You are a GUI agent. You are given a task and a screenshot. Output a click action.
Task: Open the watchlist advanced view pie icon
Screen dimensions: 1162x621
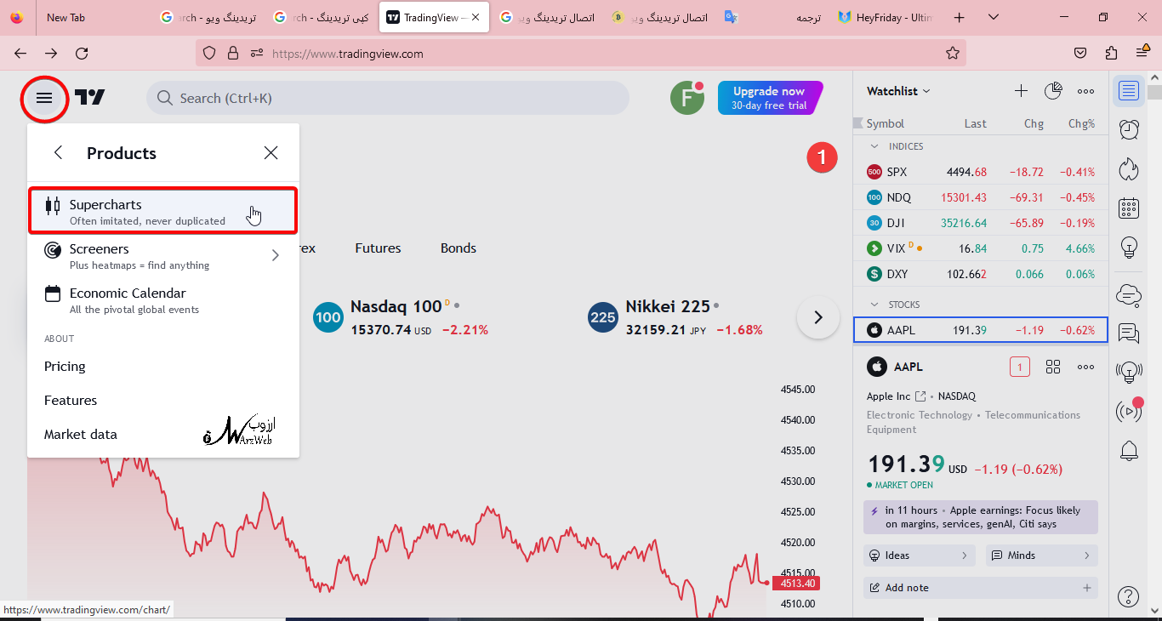pos(1053,91)
